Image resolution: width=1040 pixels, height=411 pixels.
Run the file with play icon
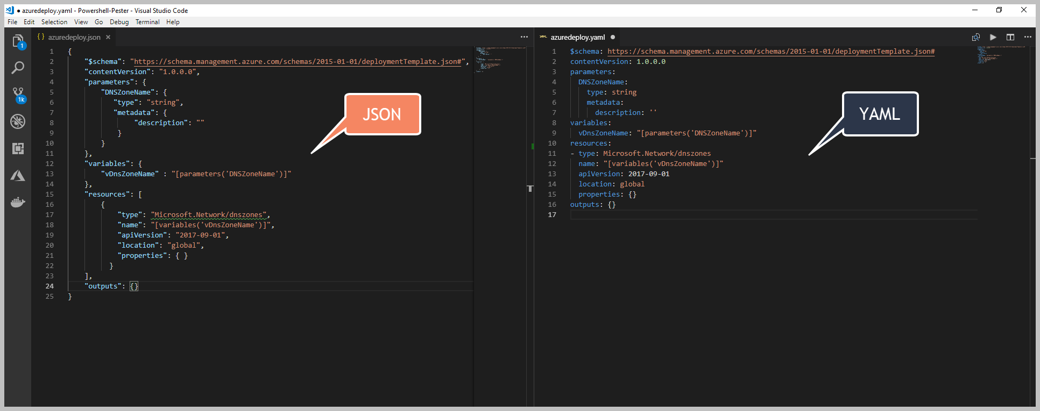pos(993,37)
